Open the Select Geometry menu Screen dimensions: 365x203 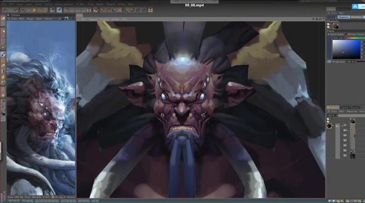point(64,4)
